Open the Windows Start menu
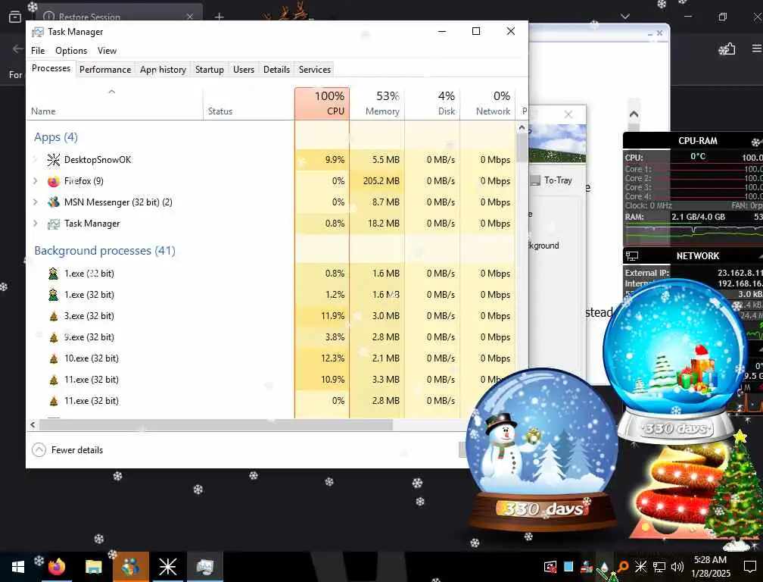Screen dimensions: 763x582 (x=18, y=567)
